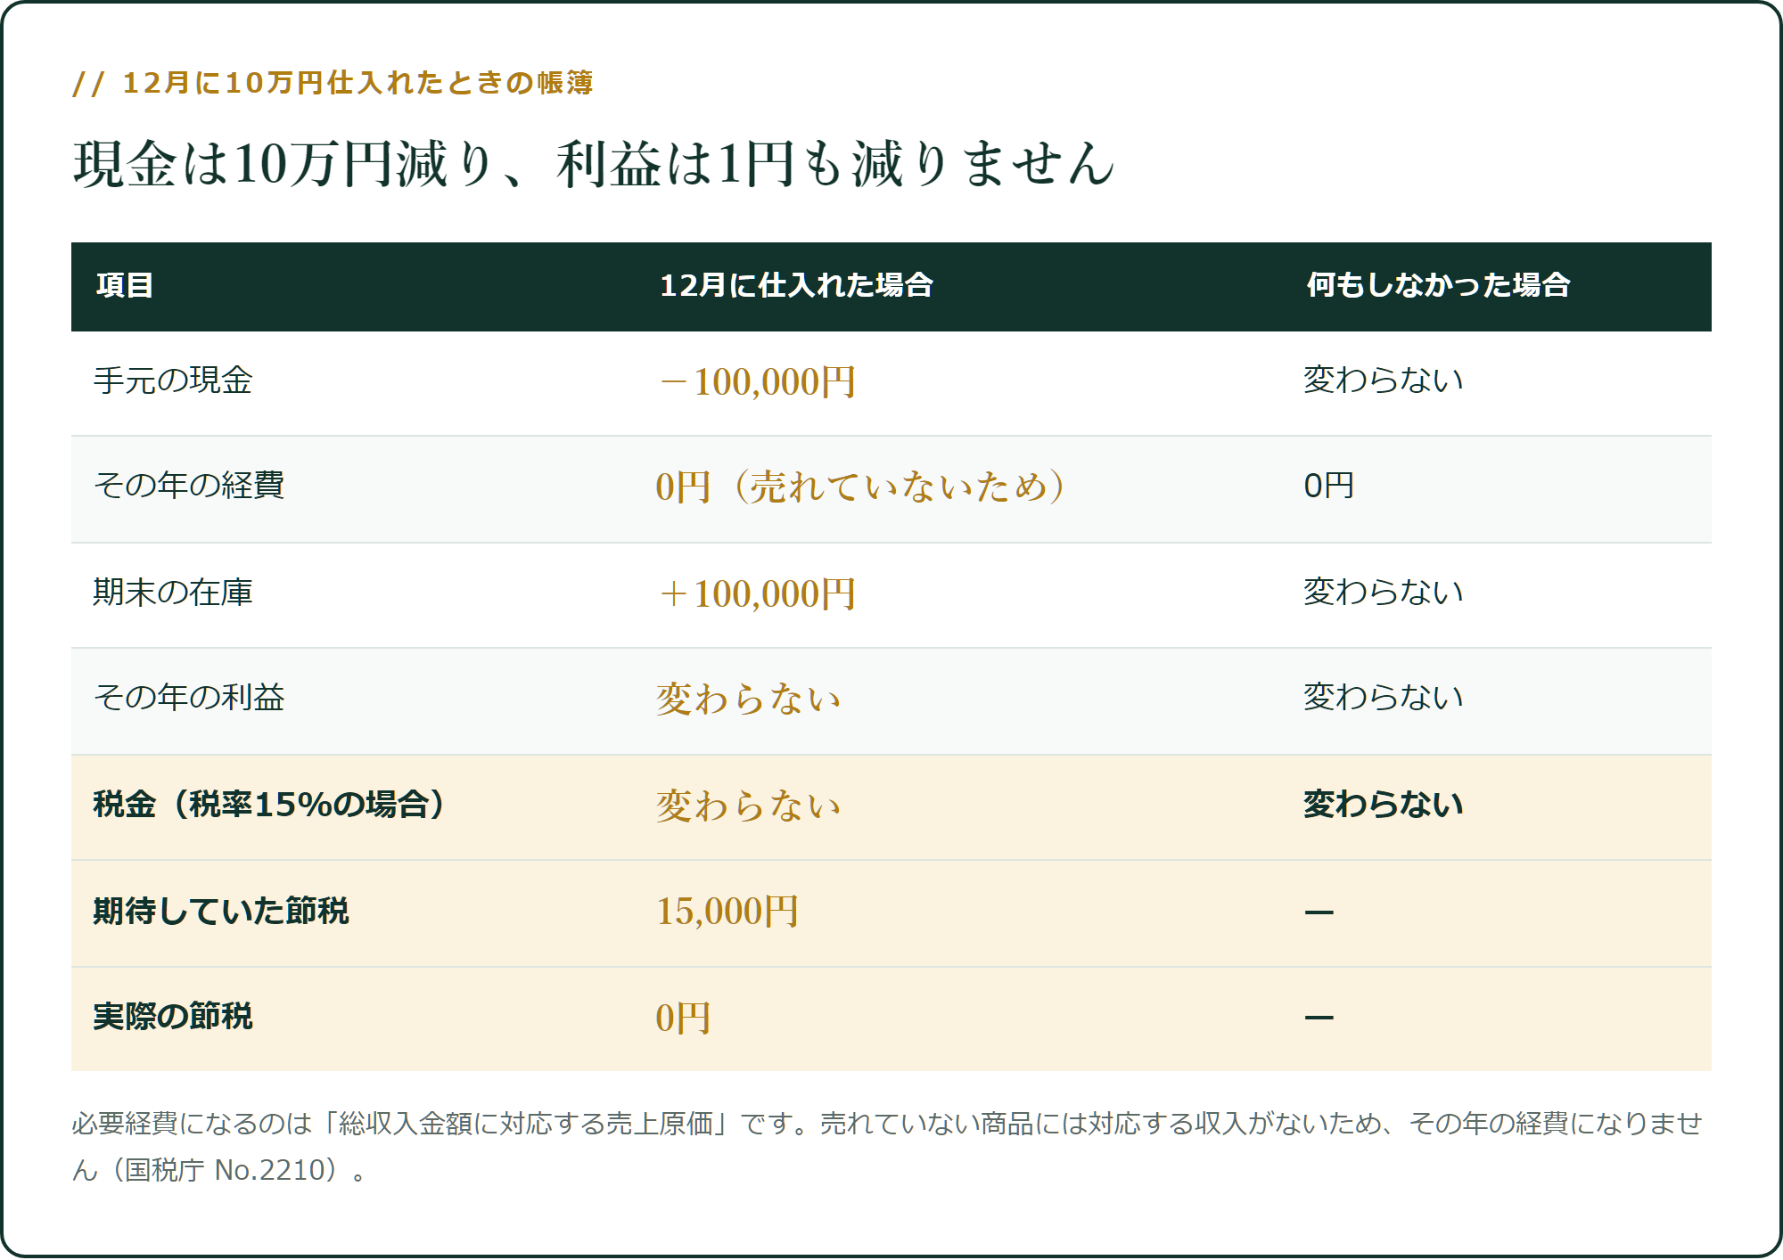Click '変わらない' in the 手元の現金 row
Screen dimensions: 1783x1260
tap(1384, 380)
